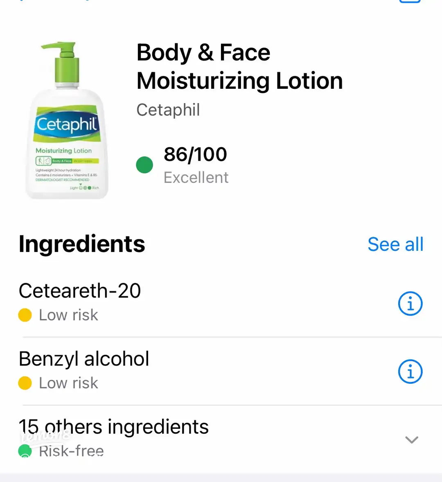The width and height of the screenshot is (442, 482).
Task: Expand the 15 others ingredients chevron
Action: pyautogui.click(x=411, y=439)
